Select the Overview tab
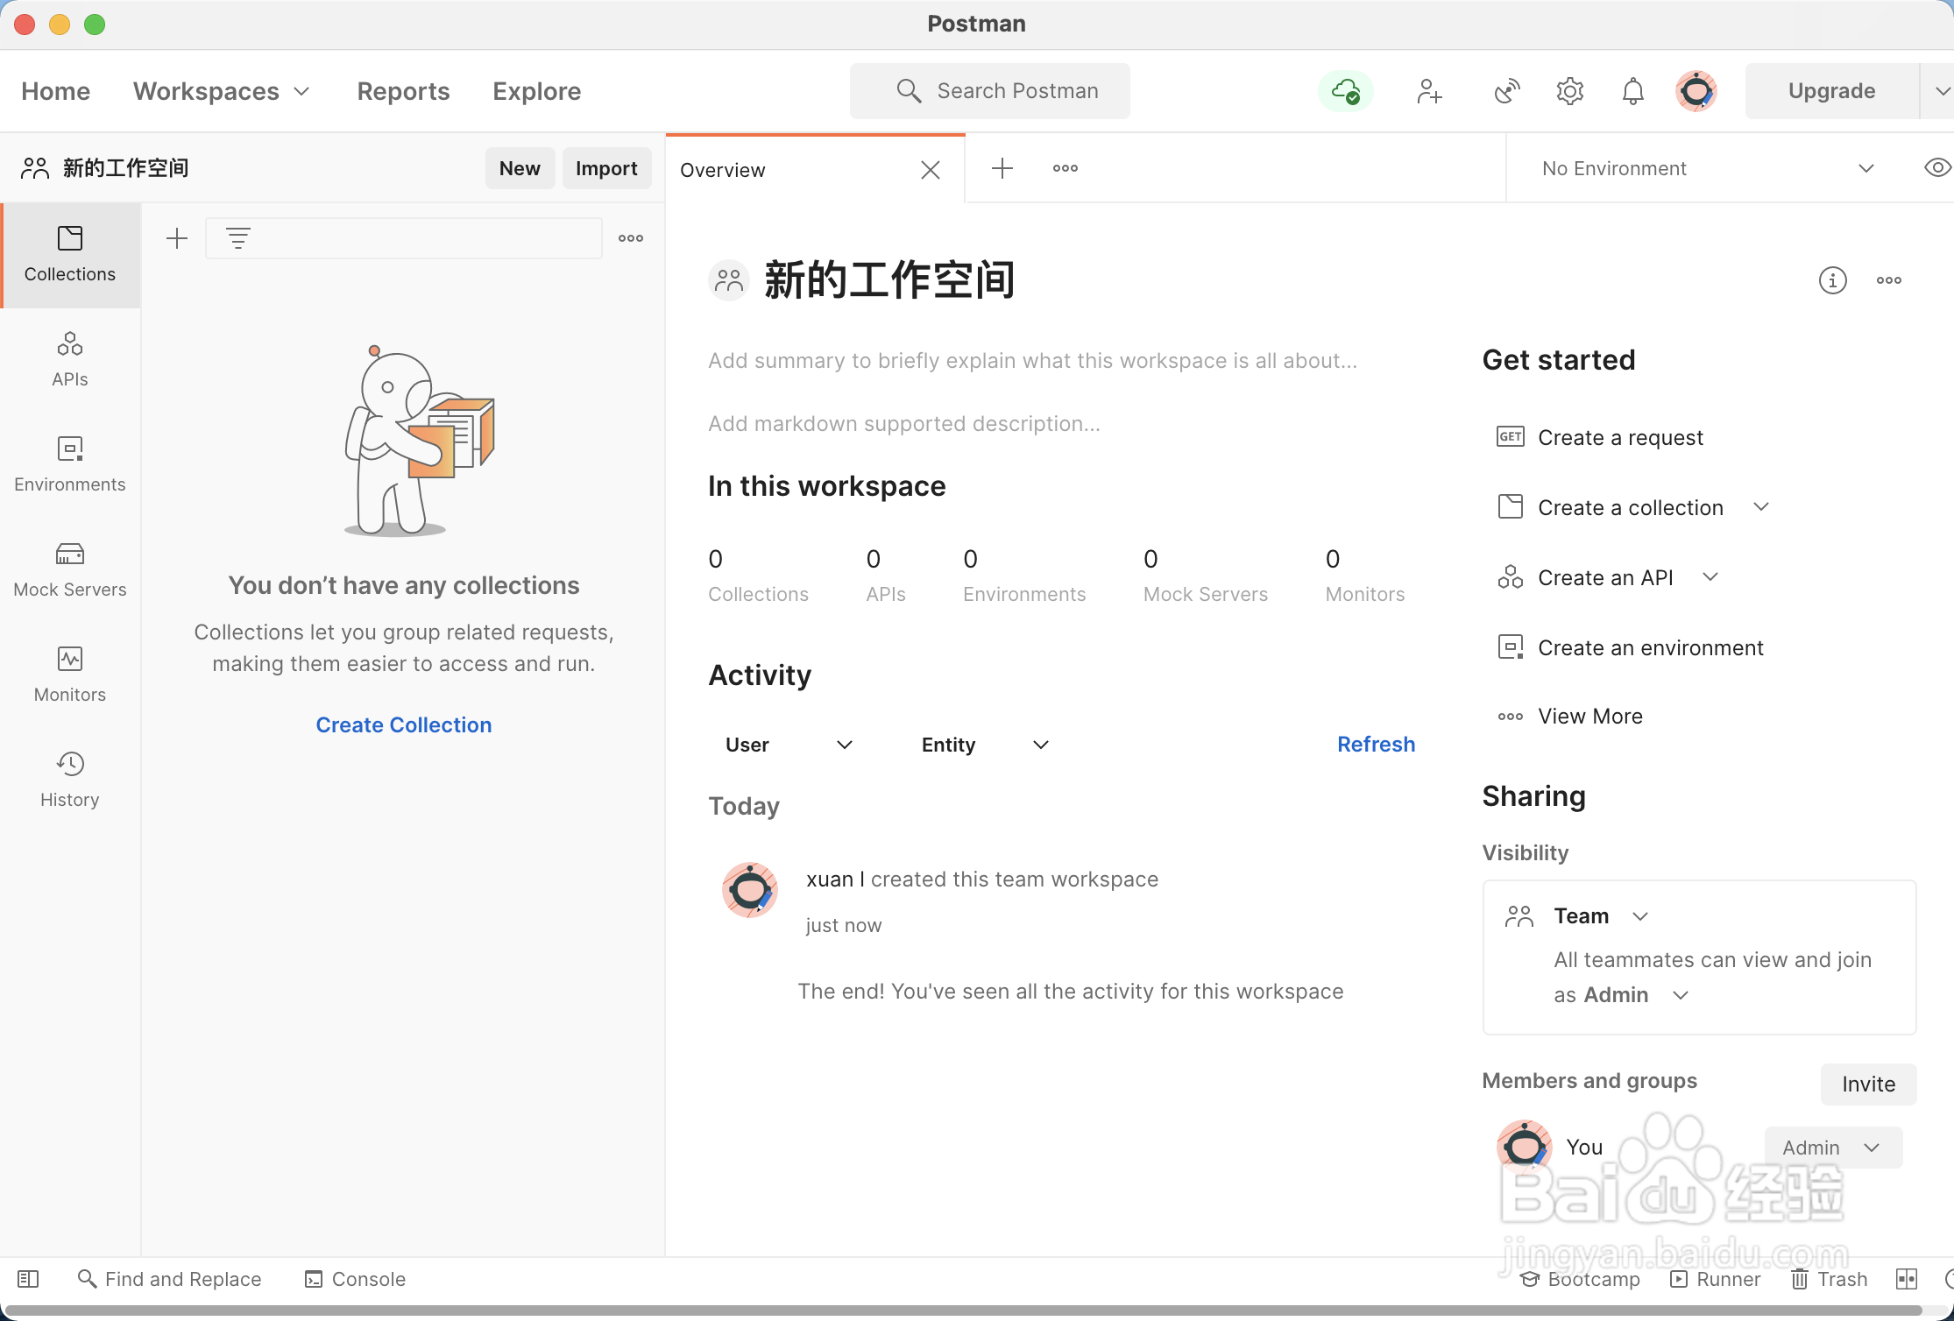The height and width of the screenshot is (1321, 1954). pos(724,170)
